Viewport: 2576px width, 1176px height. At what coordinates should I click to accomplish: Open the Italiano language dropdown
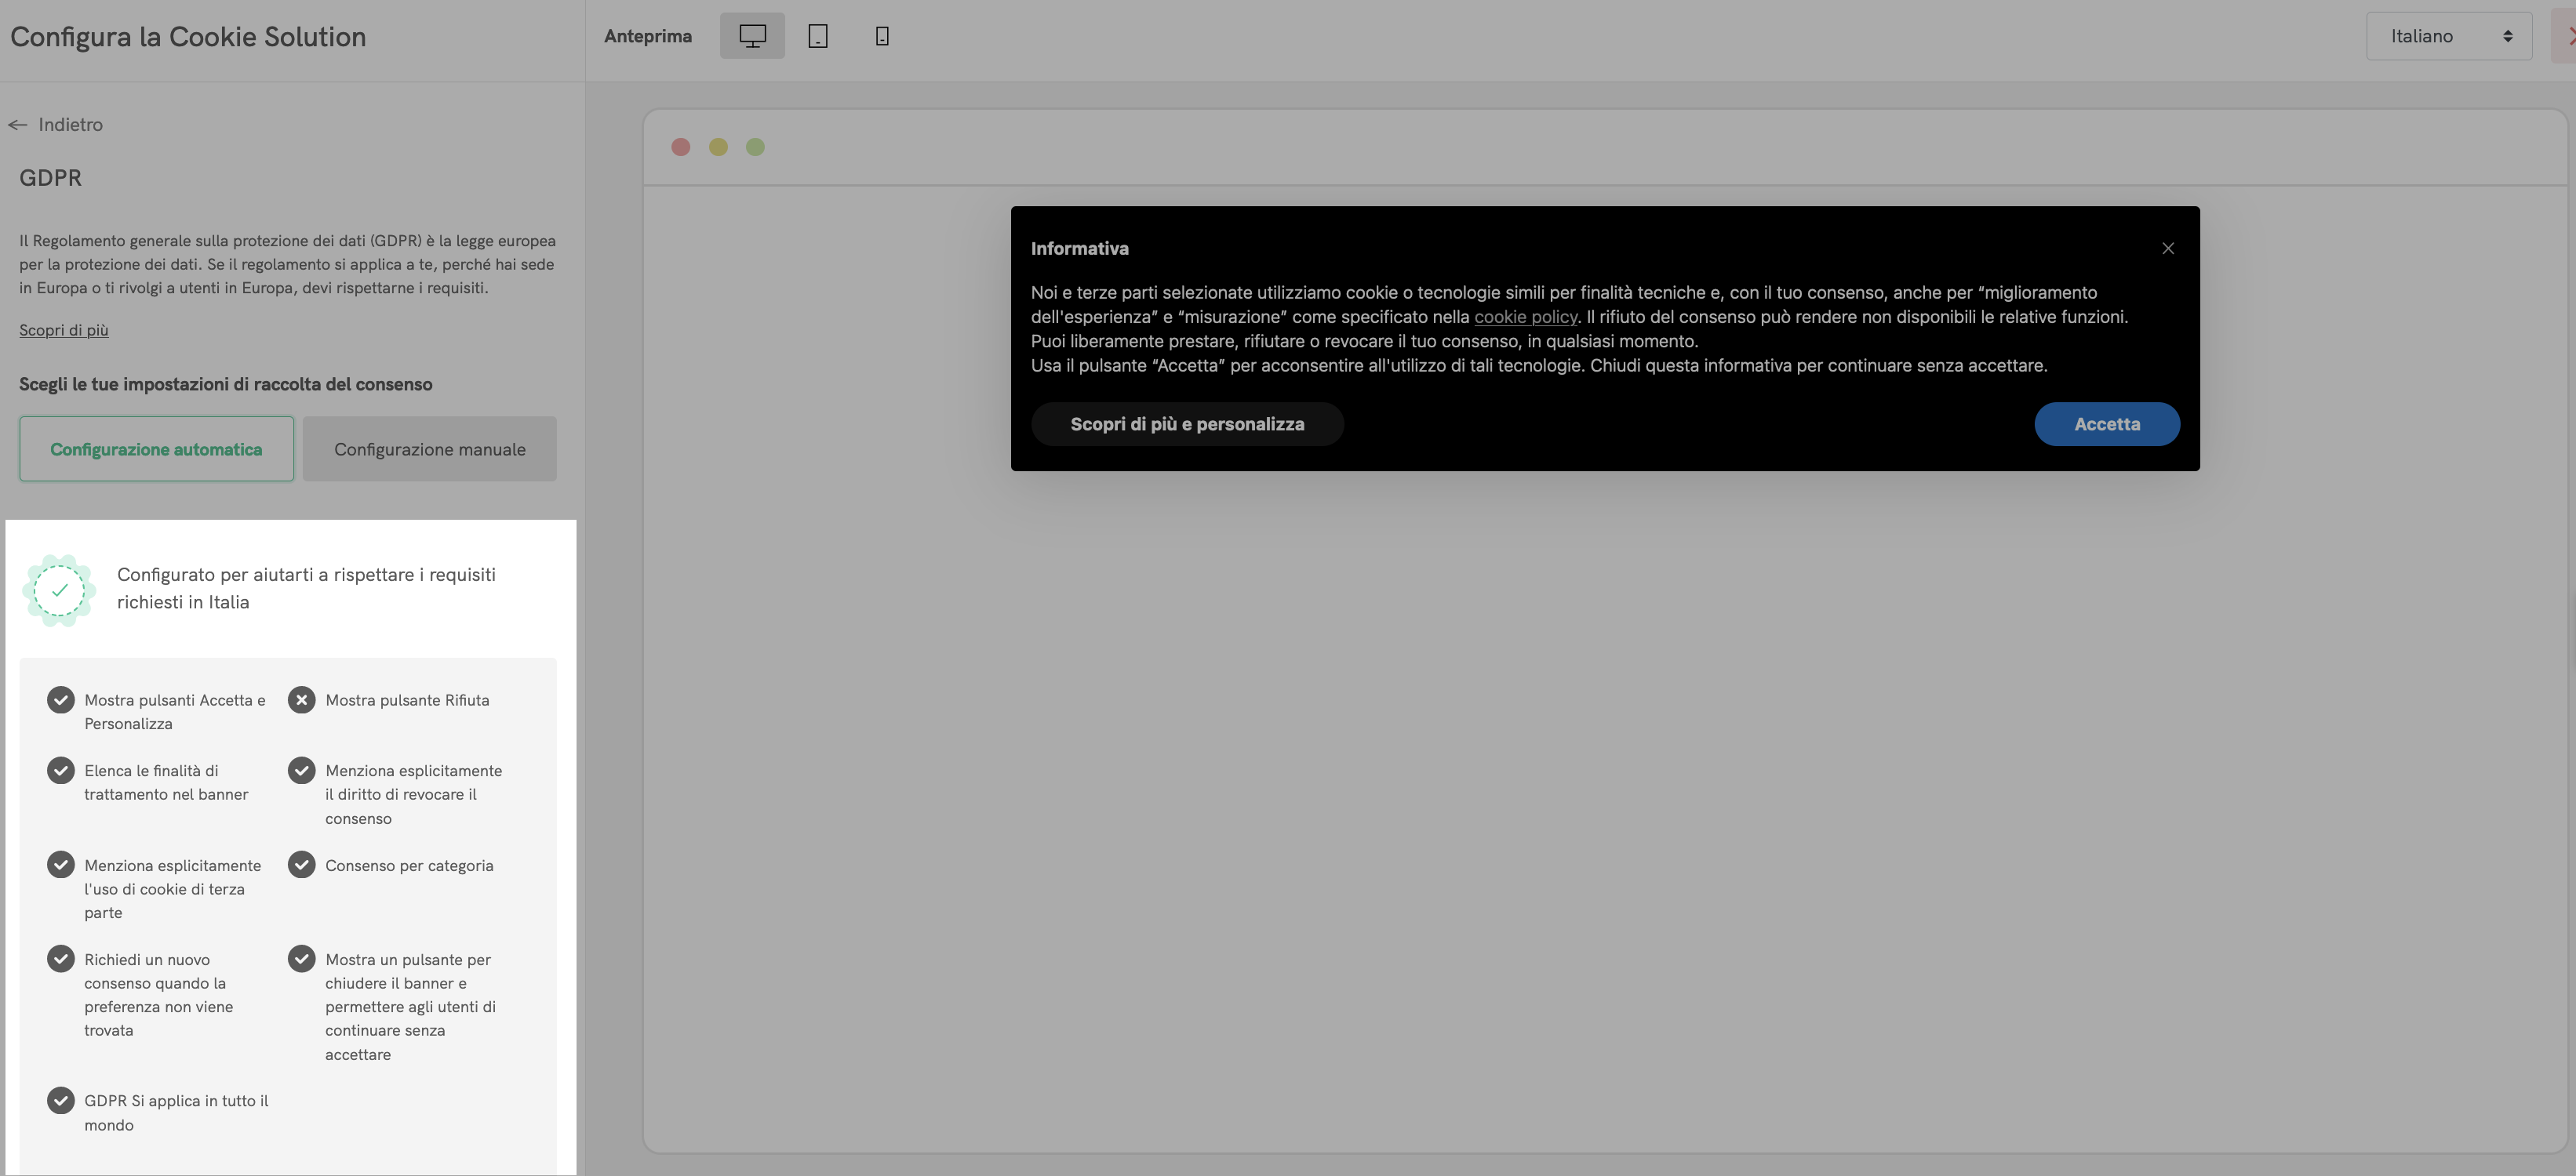[x=2448, y=36]
